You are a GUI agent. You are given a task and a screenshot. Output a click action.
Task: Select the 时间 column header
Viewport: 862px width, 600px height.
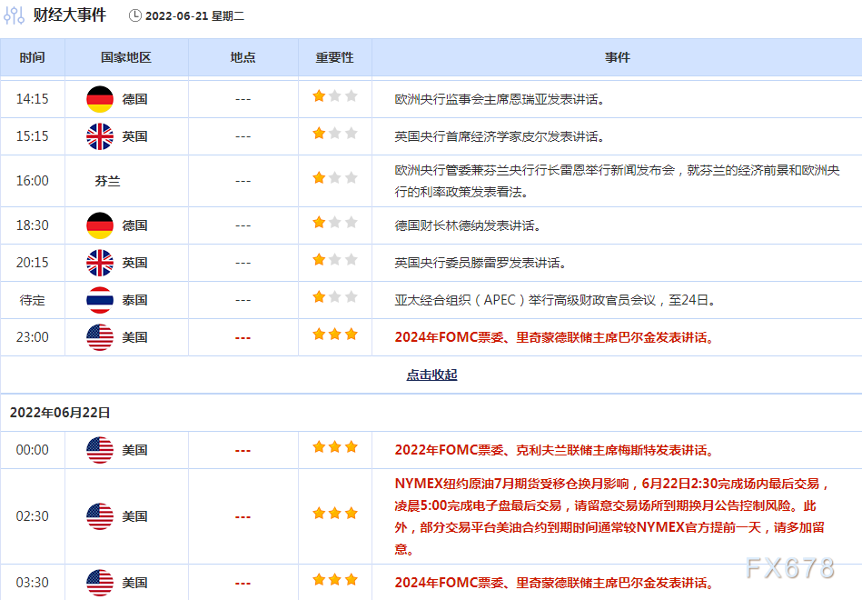tap(32, 57)
